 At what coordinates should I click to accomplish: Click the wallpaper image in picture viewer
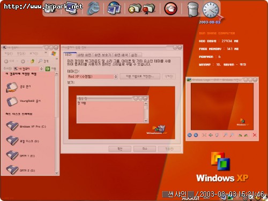(222, 107)
